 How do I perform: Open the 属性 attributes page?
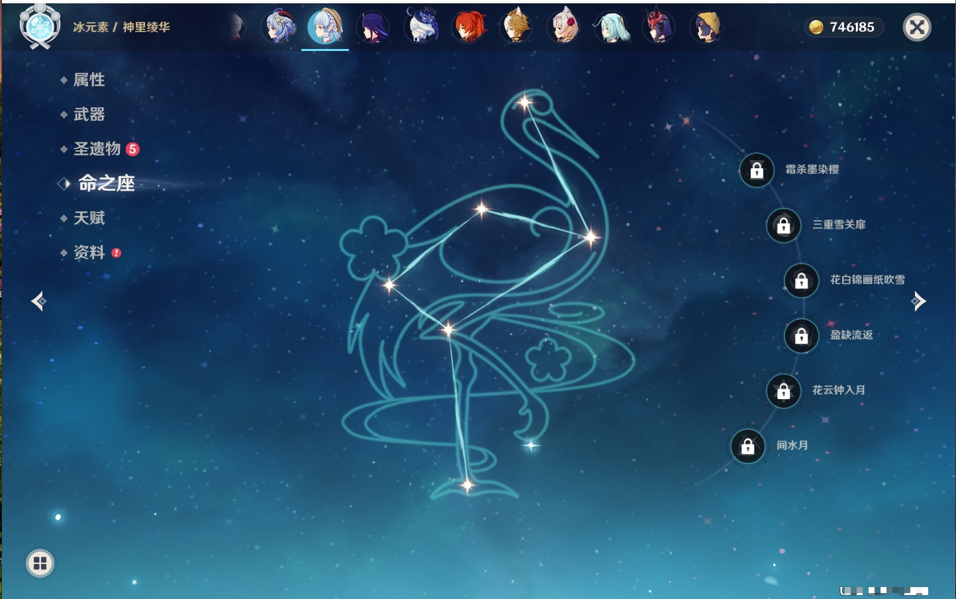point(89,80)
